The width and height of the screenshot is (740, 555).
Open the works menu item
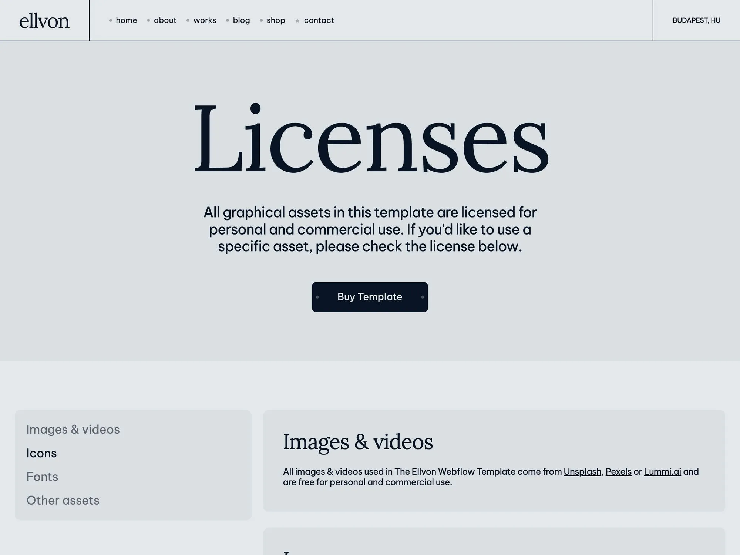[x=205, y=20]
